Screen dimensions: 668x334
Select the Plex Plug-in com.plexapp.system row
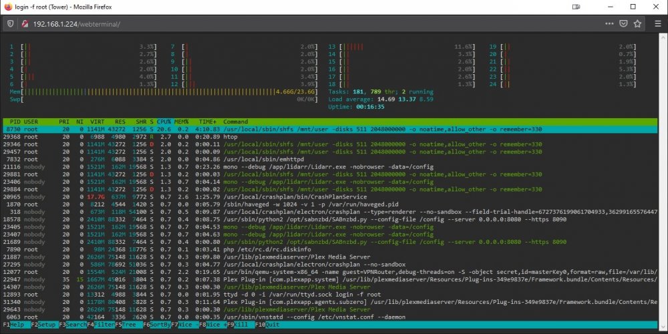[x=330, y=279]
